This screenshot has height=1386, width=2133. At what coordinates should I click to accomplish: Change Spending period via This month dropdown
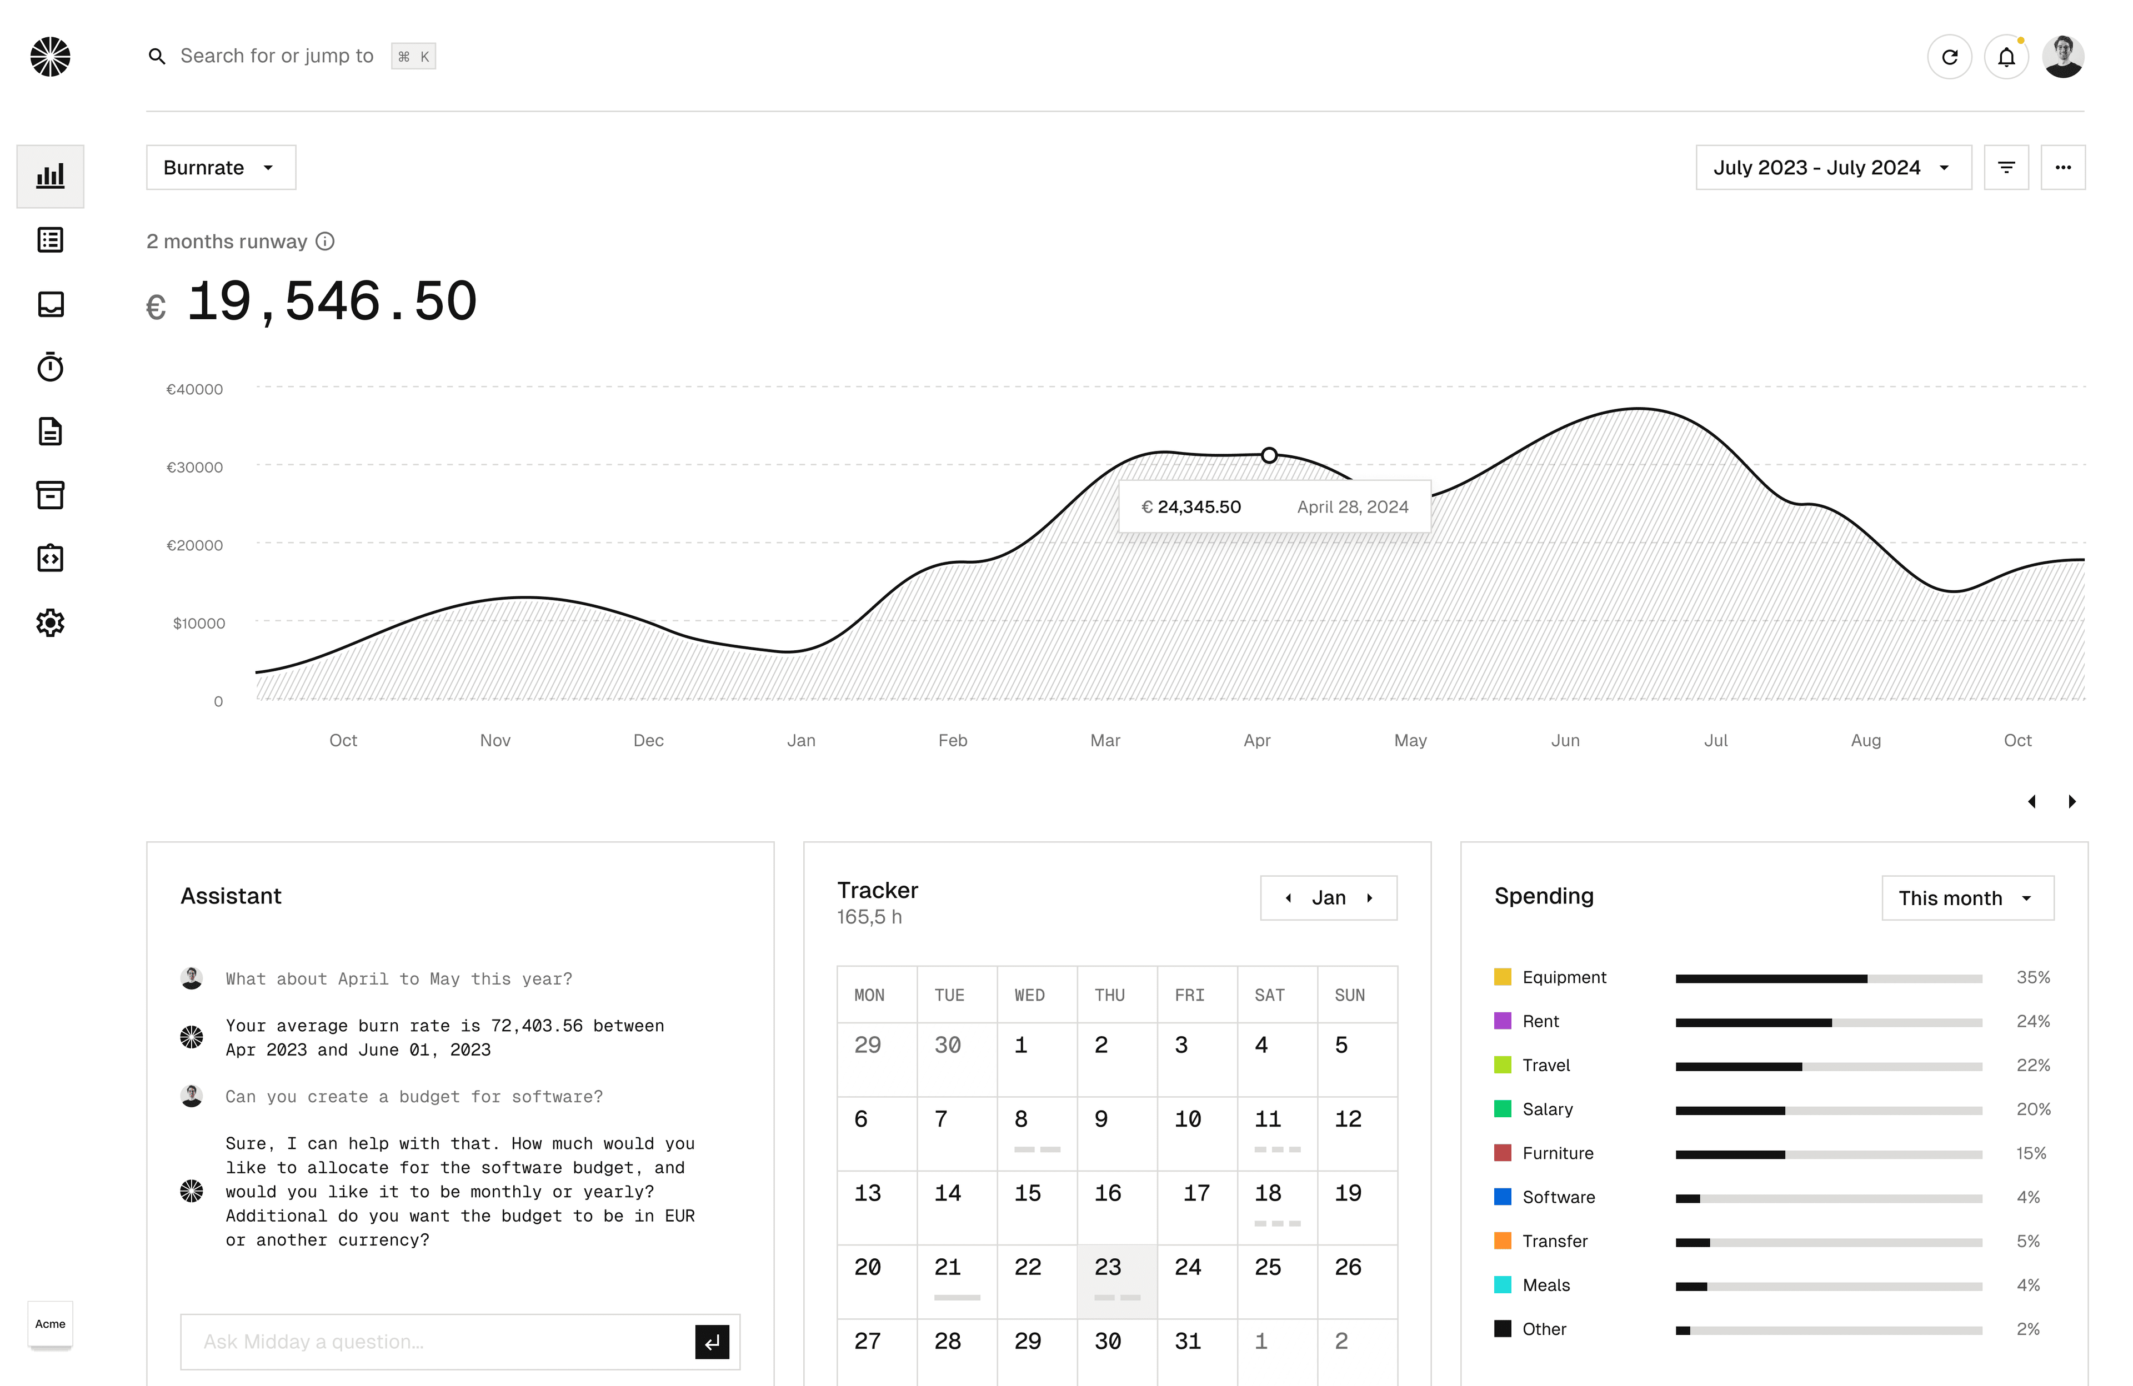pyautogui.click(x=1968, y=898)
